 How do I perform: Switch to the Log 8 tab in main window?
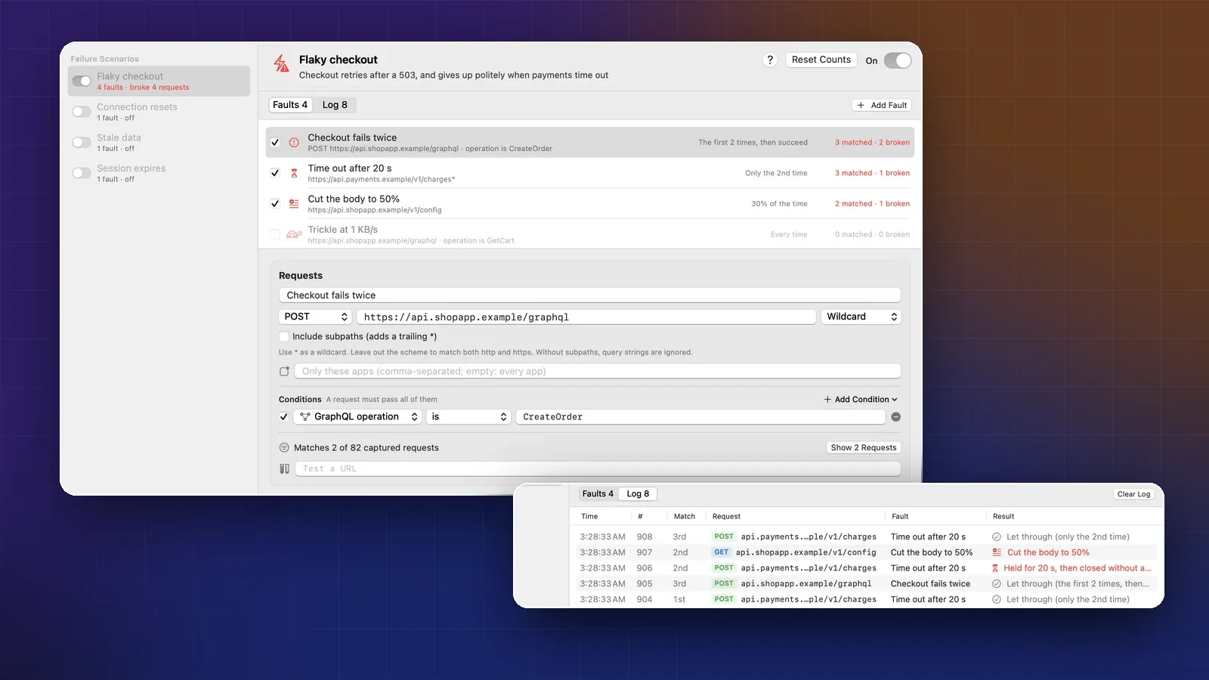[335, 105]
